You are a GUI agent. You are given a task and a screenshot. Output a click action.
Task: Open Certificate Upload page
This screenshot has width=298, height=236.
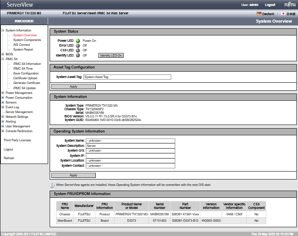click(x=25, y=78)
